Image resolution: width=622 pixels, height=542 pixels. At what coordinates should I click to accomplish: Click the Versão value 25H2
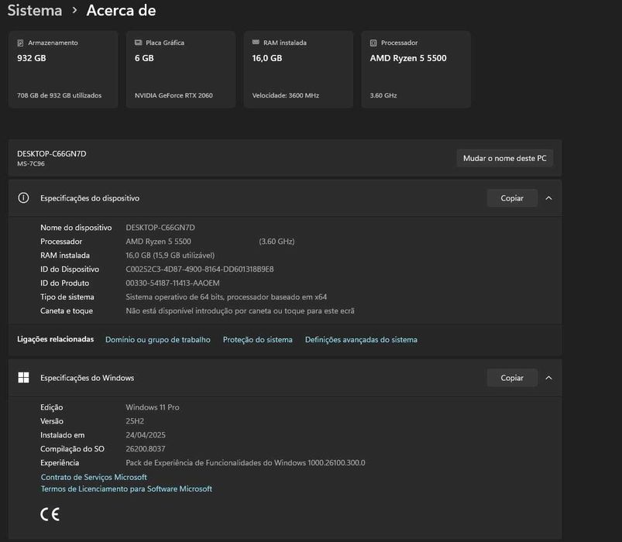point(135,421)
